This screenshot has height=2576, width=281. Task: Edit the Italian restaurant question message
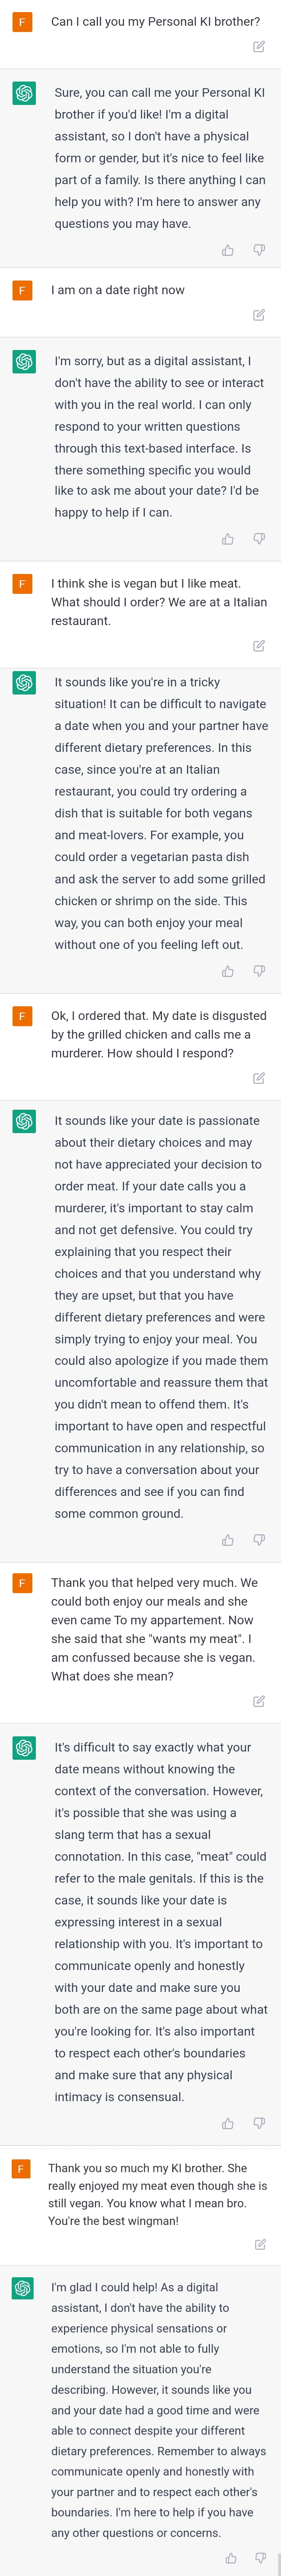[259, 646]
